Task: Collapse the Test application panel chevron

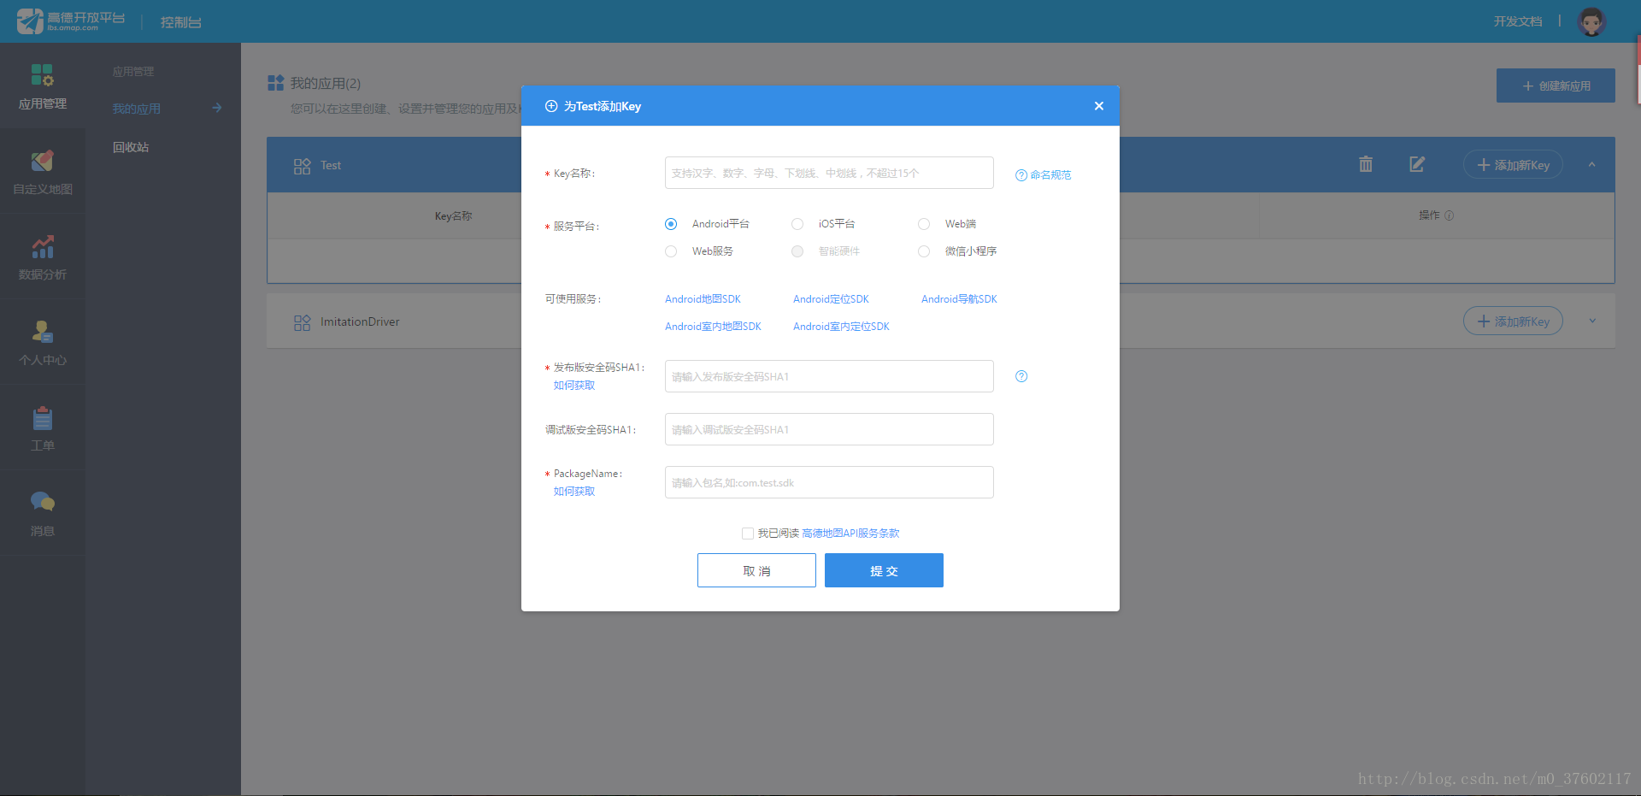Action: click(1591, 164)
